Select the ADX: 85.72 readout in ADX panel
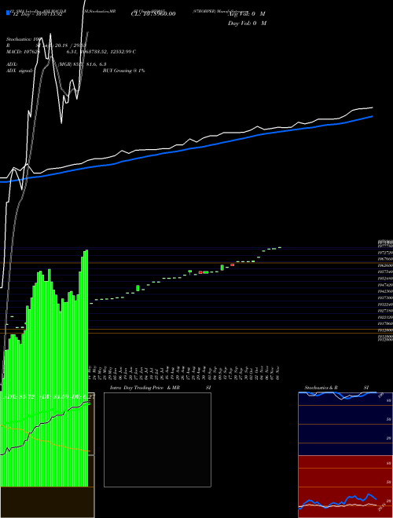This screenshot has height=518, width=393. [18, 396]
